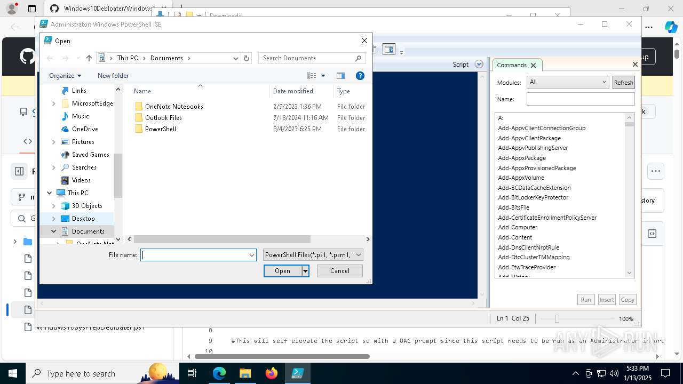Image resolution: width=683 pixels, height=384 pixels.
Task: Select Links in navigation tree
Action: (x=79, y=91)
